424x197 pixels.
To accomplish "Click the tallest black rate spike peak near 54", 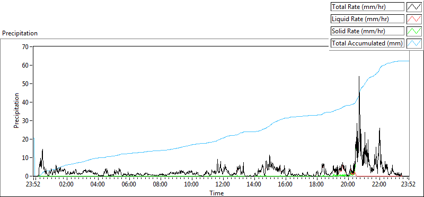I will pyautogui.click(x=359, y=77).
